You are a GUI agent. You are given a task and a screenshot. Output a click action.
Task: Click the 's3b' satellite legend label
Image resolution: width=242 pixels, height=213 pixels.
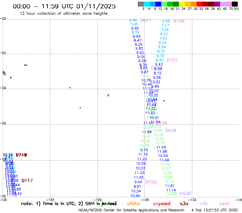(x=203, y=203)
